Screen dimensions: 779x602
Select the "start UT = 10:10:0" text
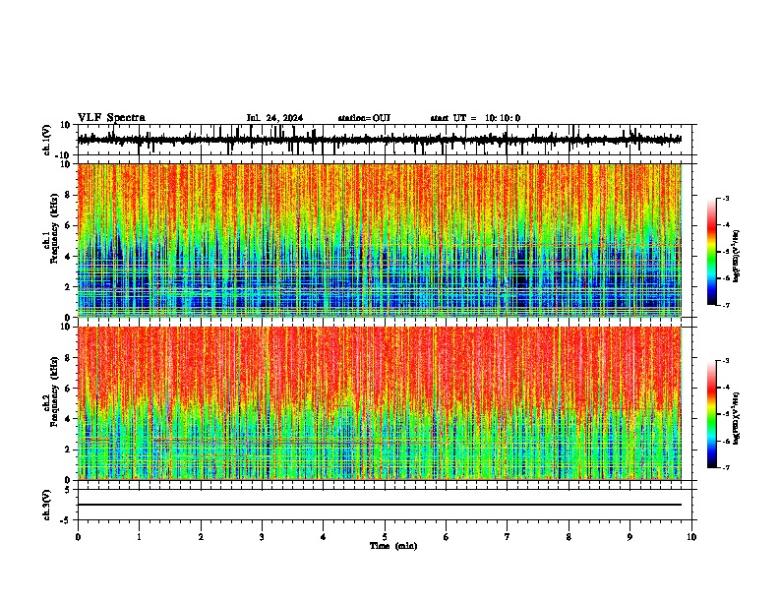coord(475,118)
